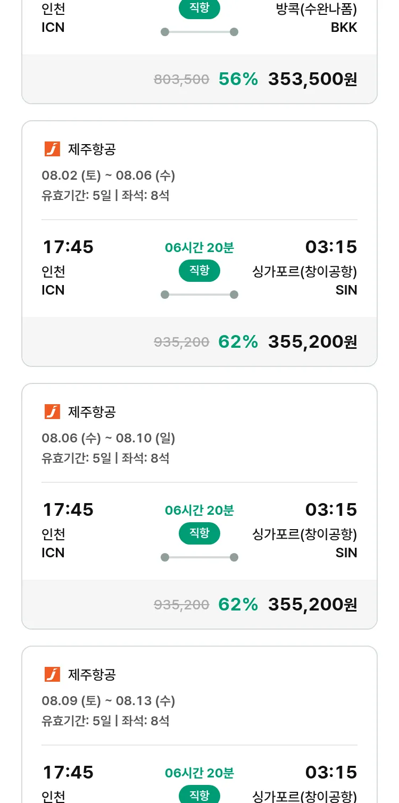Click Jeju Air logo on 08.09 flight card
The image size is (399, 803).
[x=52, y=674]
